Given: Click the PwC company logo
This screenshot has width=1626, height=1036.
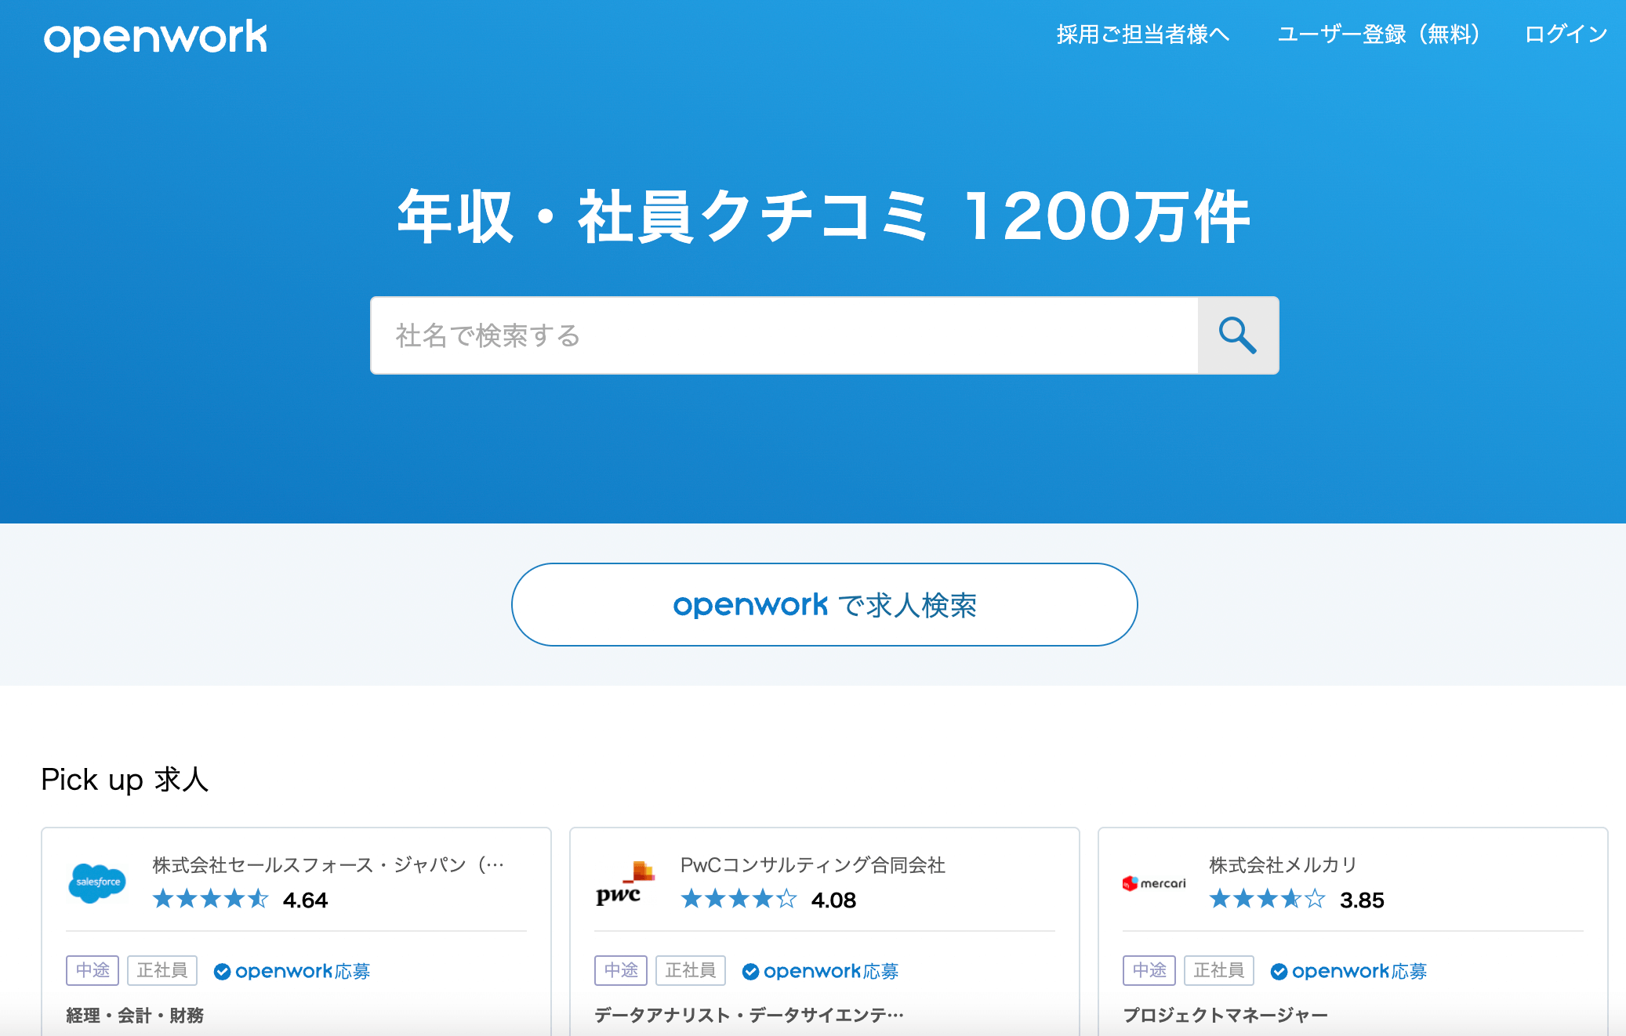Looking at the screenshot, I should 625,883.
